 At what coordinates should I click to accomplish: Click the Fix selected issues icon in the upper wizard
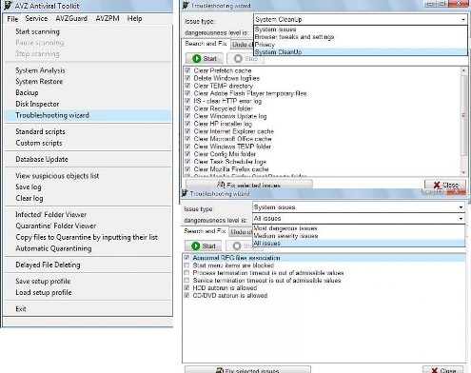pos(221,185)
